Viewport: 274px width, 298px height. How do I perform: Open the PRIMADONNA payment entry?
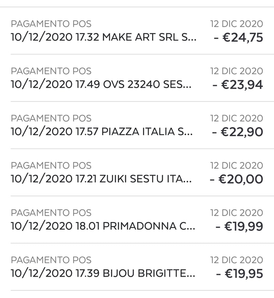(137, 219)
